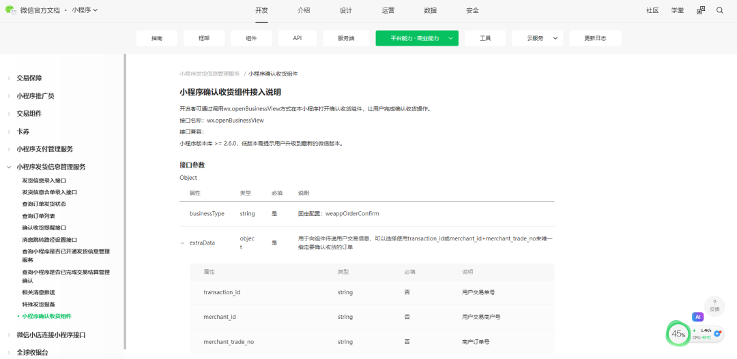Open 查询小程序是否已开通发货信息管理服务
This screenshot has width=737, height=359.
(66, 255)
